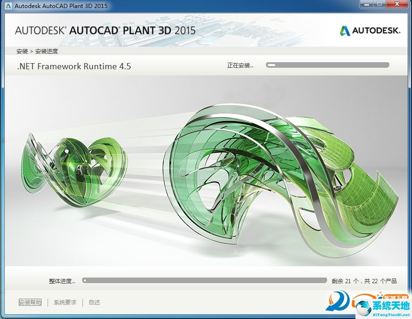Image resolution: width=412 pixels, height=319 pixels.
Task: Close the AutoCAD Plant 3D installer
Action: pyautogui.click(x=396, y=5)
